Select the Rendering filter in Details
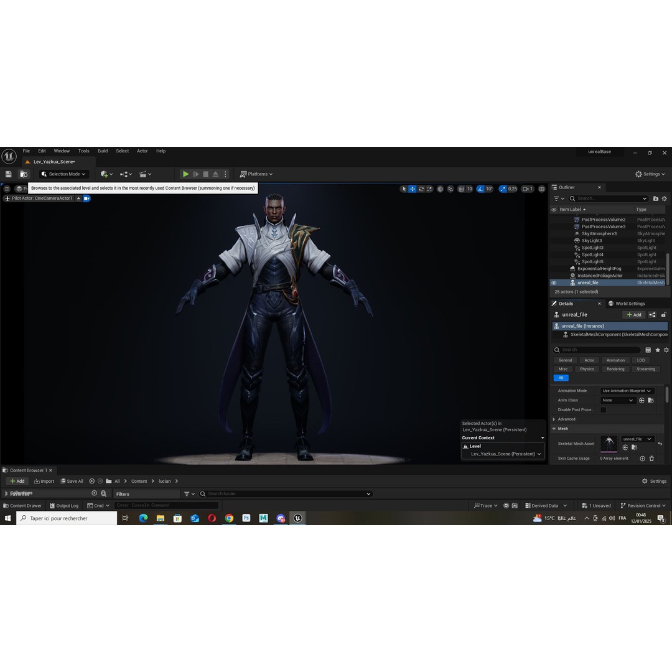The height and width of the screenshot is (672, 672). tap(615, 369)
